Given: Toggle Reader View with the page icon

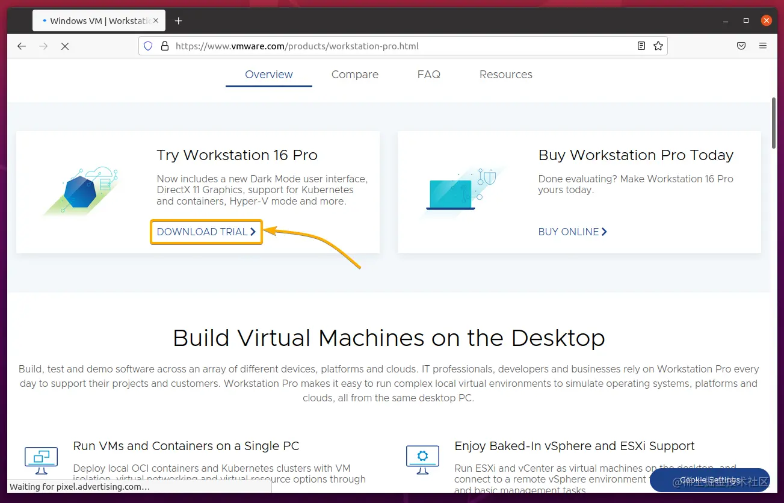Looking at the screenshot, I should click(x=641, y=46).
